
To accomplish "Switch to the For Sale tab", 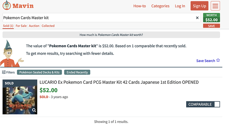I will 21,26.
